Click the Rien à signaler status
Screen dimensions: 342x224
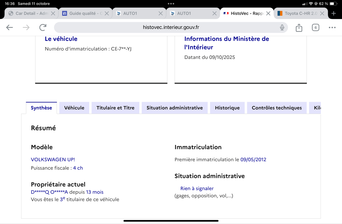197,188
